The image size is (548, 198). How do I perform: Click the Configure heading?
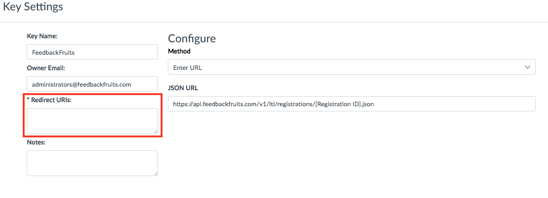tap(191, 38)
